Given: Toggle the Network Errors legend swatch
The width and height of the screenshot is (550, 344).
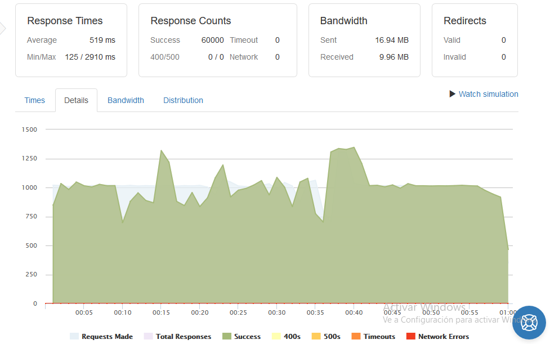Looking at the screenshot, I should (x=411, y=336).
